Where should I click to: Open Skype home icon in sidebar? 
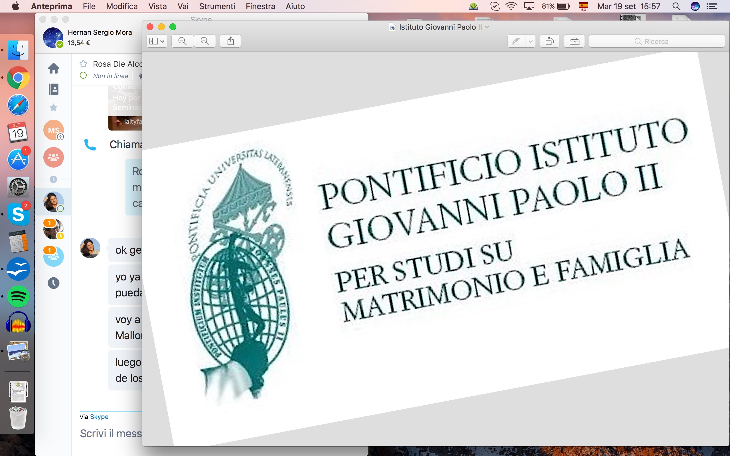point(53,68)
